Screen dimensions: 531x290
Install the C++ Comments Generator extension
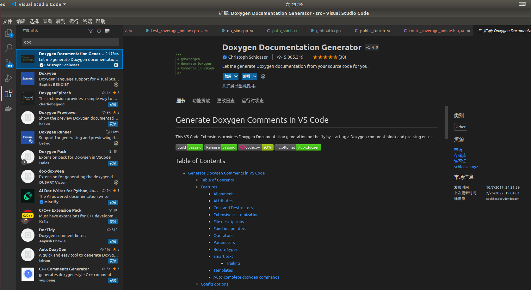[113, 281]
